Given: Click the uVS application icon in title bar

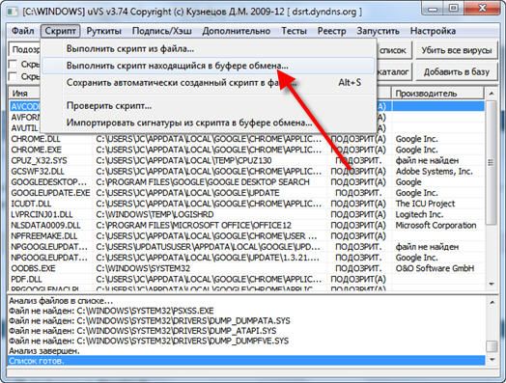Looking at the screenshot, I should pyautogui.click(x=13, y=12).
